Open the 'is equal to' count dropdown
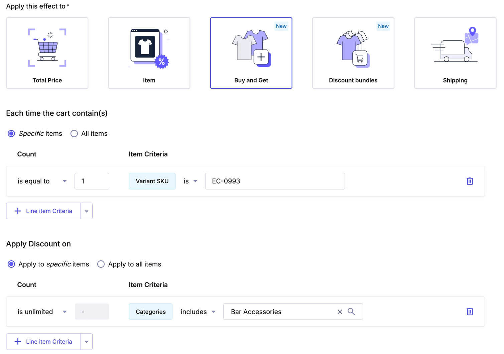The image size is (504, 354). [42, 181]
